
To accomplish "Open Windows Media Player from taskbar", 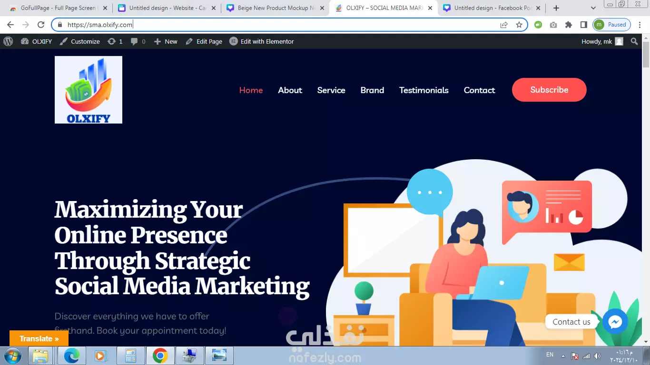I will point(100,355).
